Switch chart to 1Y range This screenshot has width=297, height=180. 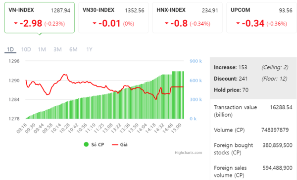[x=89, y=49]
